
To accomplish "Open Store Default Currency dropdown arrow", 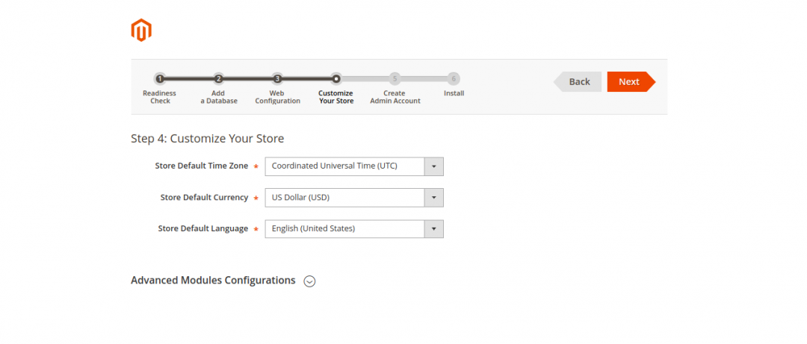I will coord(433,198).
